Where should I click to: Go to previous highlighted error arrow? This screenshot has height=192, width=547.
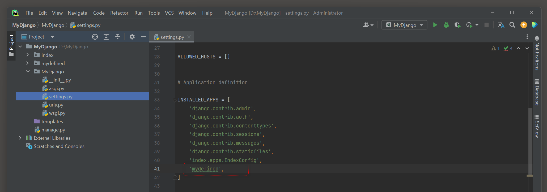[x=518, y=48]
